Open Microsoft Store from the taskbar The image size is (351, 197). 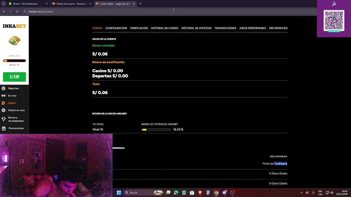tap(192, 193)
